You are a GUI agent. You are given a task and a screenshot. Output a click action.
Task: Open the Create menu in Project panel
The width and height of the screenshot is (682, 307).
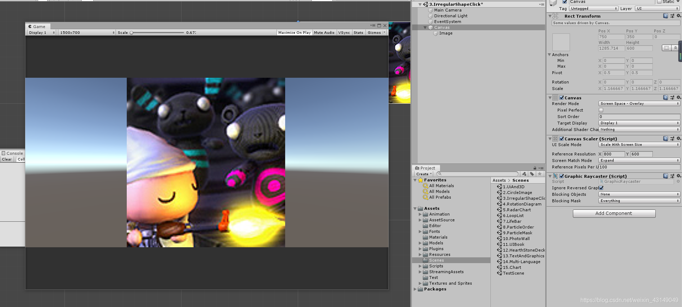(x=424, y=174)
